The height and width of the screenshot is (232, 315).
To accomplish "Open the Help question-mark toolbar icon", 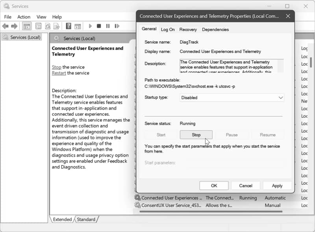I will [x=69, y=26].
